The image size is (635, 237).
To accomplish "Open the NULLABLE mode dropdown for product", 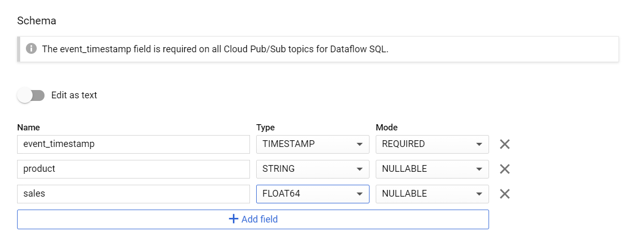I will [x=432, y=169].
